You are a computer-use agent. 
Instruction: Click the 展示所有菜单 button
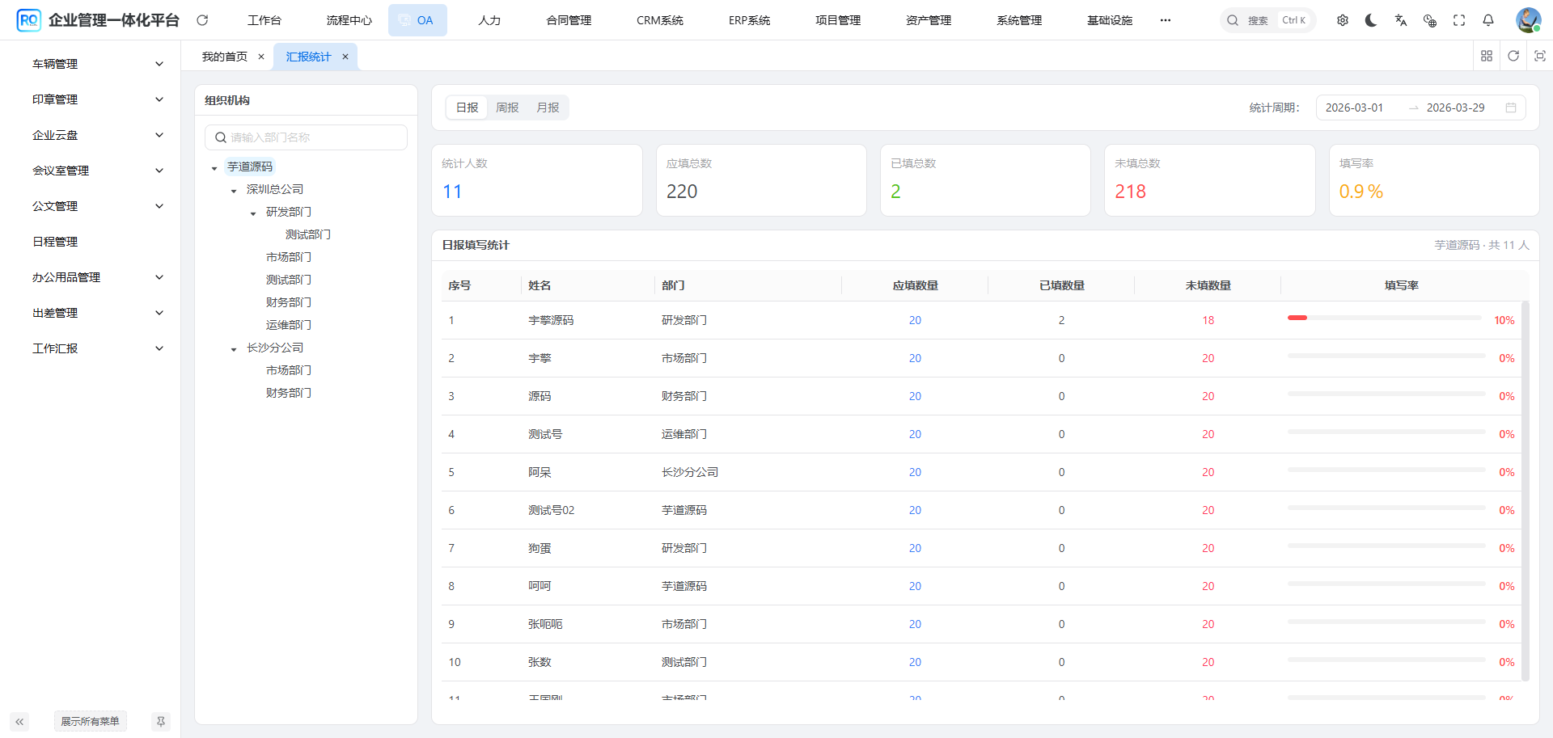click(x=90, y=721)
